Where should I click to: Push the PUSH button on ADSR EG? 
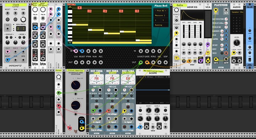point(184,61)
